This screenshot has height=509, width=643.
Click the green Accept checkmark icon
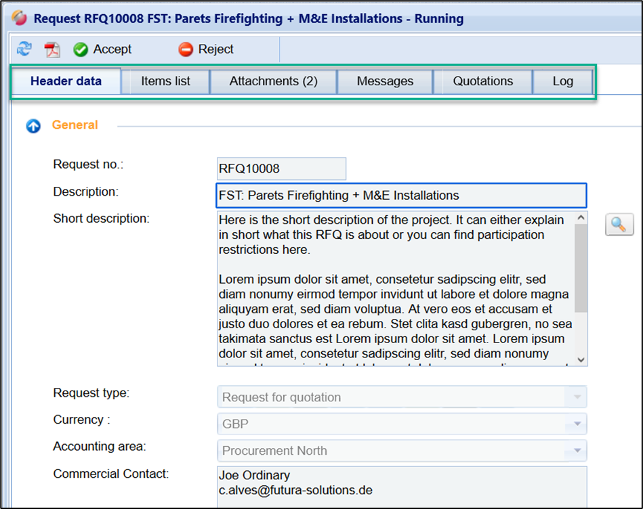tap(81, 49)
